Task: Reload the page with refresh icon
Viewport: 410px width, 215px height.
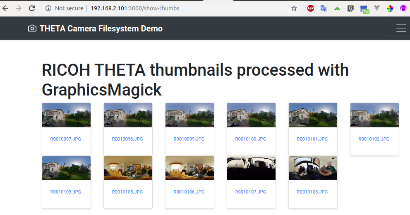Action: 32,8
